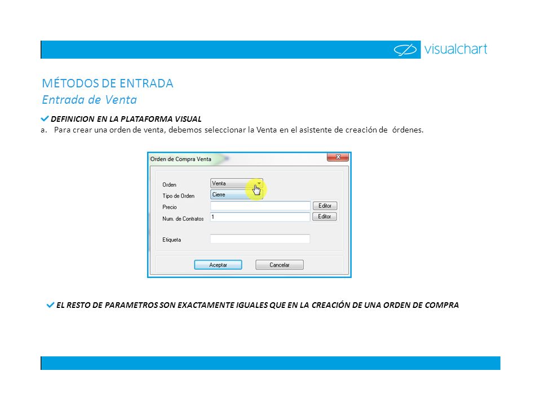Open the Orden dropdown showing Venta

click(236, 183)
